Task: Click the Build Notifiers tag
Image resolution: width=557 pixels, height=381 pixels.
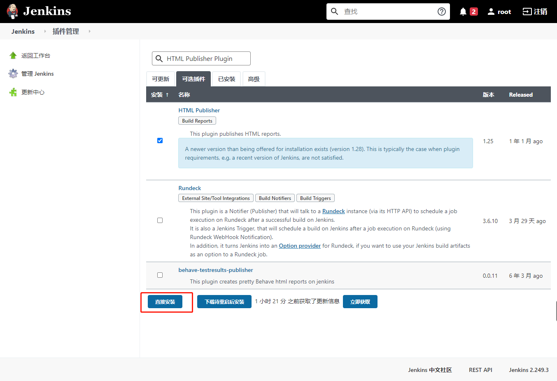Action: pos(275,198)
